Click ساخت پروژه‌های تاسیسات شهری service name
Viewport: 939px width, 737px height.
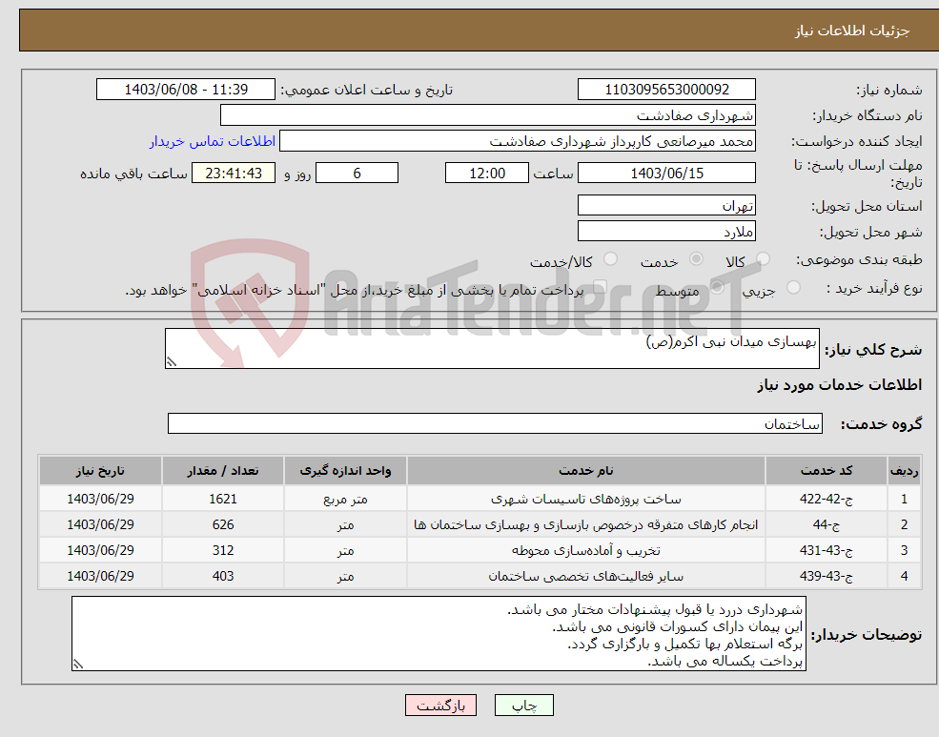(x=585, y=499)
